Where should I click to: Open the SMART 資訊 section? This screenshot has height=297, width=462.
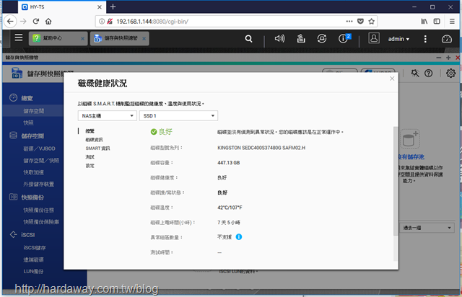[98, 148]
